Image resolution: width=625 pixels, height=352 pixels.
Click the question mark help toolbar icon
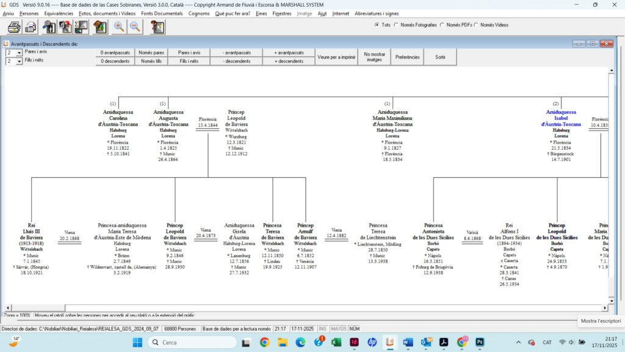pos(157,26)
